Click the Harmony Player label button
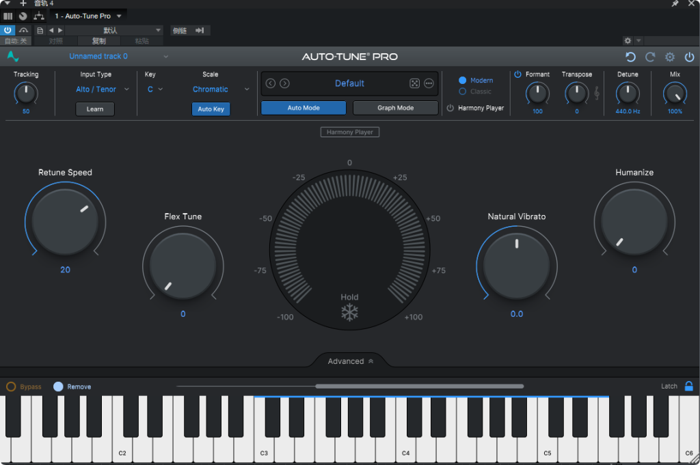The image size is (700, 465). (x=350, y=132)
